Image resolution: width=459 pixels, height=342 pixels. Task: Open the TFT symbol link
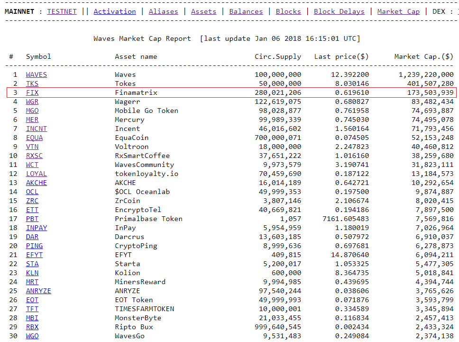coord(32,309)
